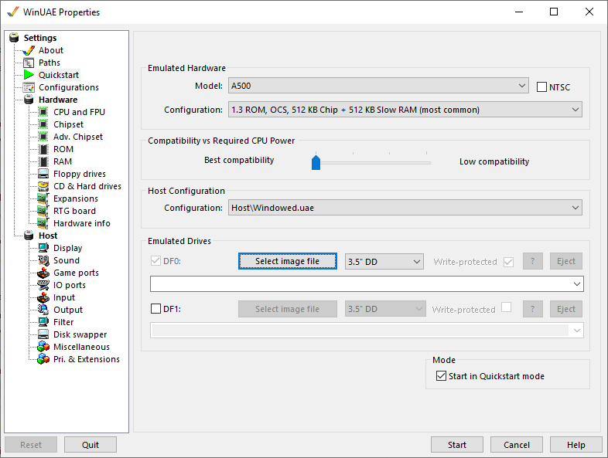Open the Model A500 dropdown
Screen dimensions: 608x458
[x=378, y=86]
